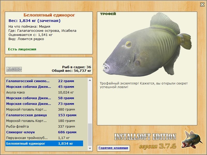Click the Трофейный экземпляр description text

(x=144, y=85)
